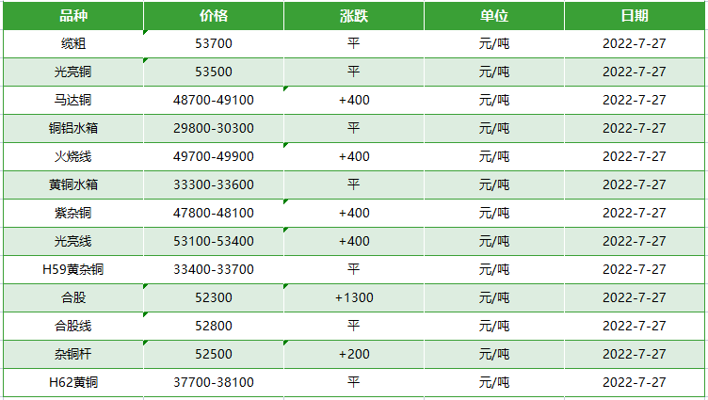The image size is (708, 400).
Task: Click the 涨跌 header cell
Action: (354, 15)
